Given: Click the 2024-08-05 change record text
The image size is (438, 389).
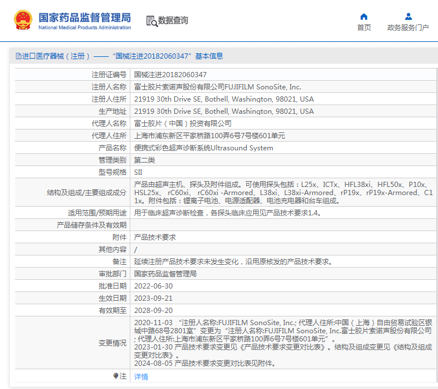Looking at the screenshot, I should (x=205, y=363).
